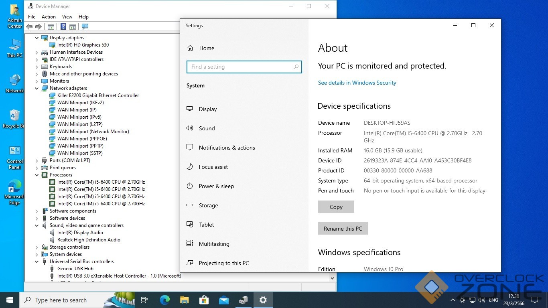Click the Home icon in Settings
This screenshot has height=308, width=548.
pos(190,48)
